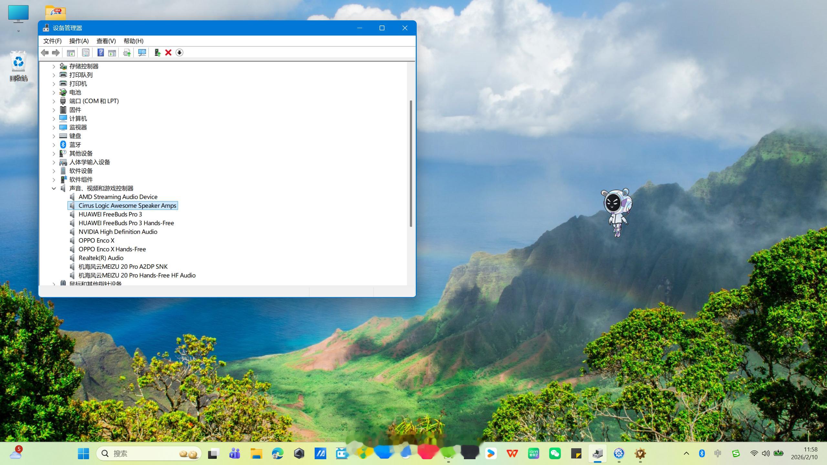Click the Back arrow toolbar icon

(x=45, y=53)
